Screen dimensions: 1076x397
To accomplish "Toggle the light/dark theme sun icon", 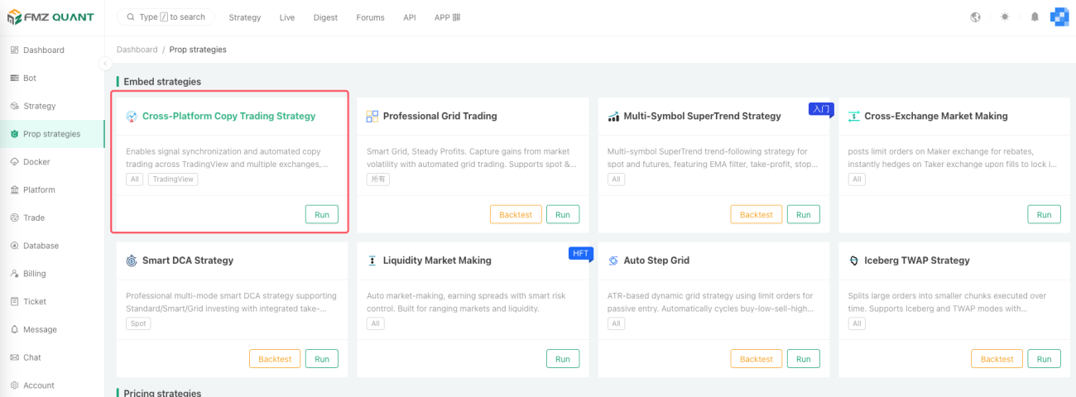I will pyautogui.click(x=1005, y=17).
